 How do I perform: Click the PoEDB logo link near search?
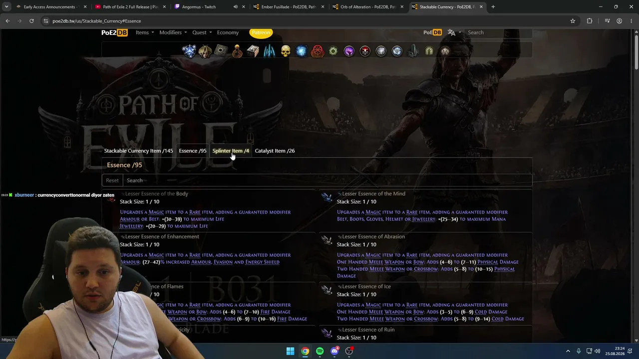[432, 32]
